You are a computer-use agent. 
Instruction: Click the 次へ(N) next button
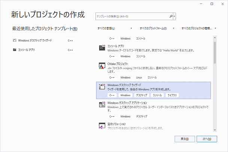click(207, 139)
